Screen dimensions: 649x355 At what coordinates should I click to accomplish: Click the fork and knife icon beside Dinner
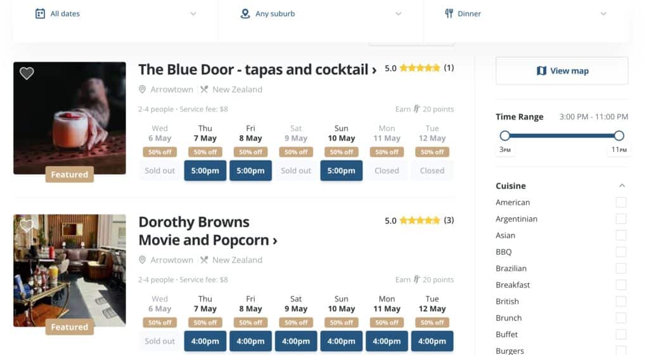pyautogui.click(x=449, y=14)
